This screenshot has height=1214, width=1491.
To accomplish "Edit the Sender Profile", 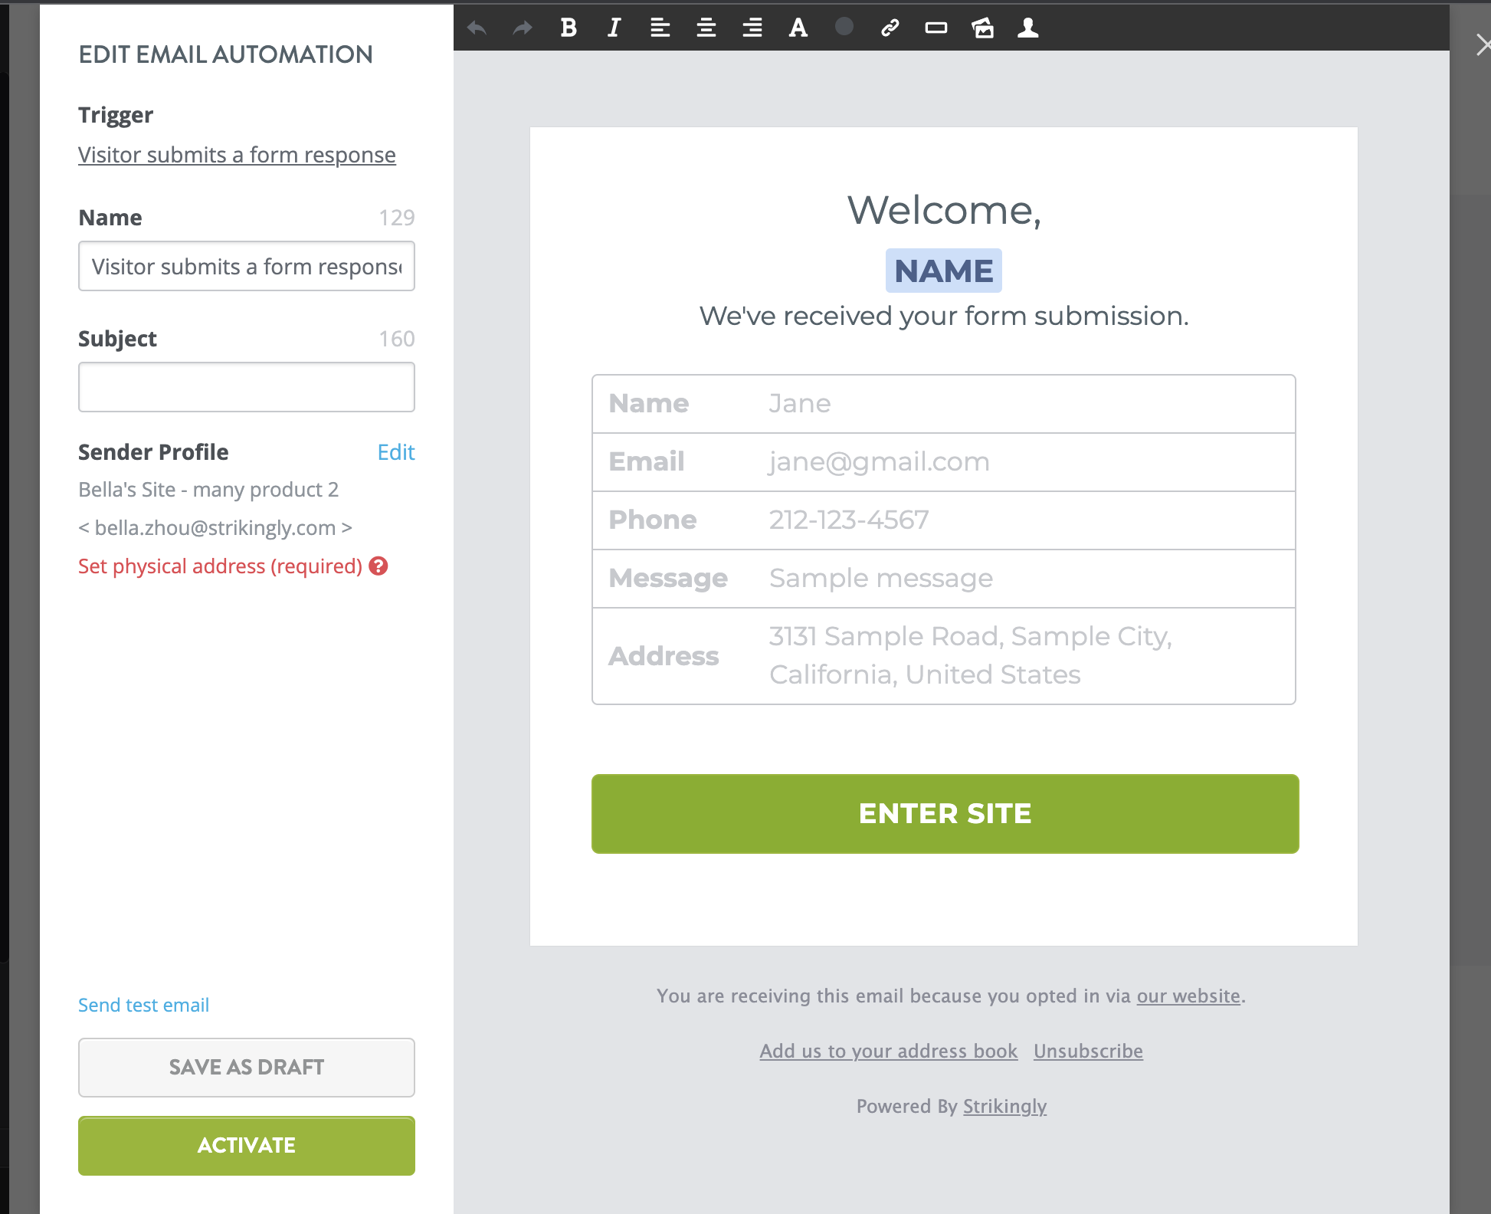I will click(x=396, y=452).
